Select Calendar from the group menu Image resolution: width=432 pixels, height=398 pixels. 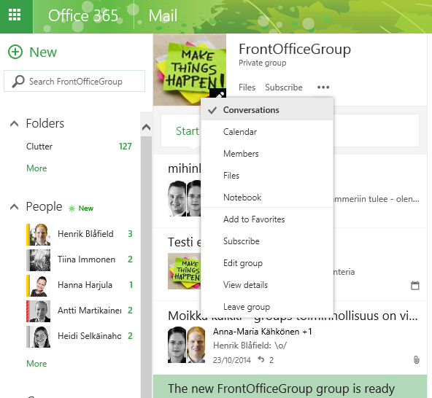[267, 132]
